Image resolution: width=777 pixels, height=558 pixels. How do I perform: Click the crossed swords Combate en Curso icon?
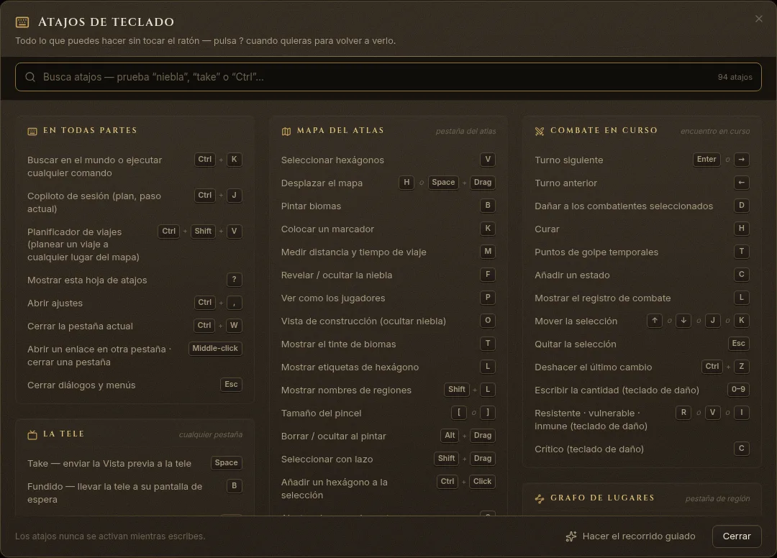tap(540, 131)
